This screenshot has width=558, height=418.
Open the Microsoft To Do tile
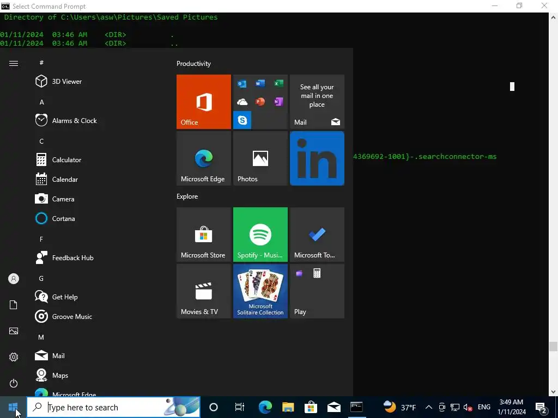click(317, 235)
